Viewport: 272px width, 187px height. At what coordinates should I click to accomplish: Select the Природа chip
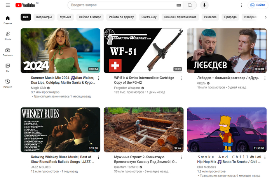(x=230, y=17)
